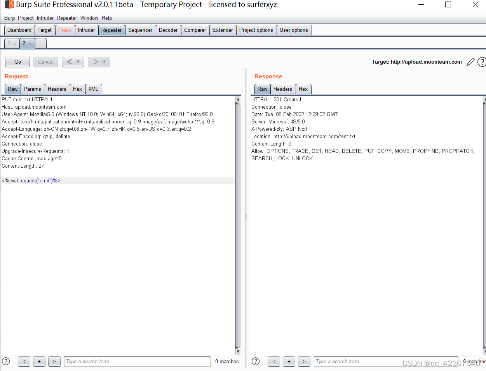Switch to the Comparer tab

pos(195,30)
